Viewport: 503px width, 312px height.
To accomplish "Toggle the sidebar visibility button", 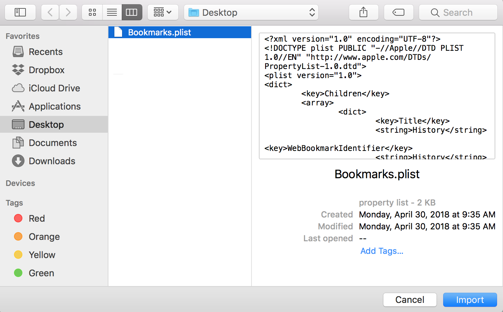I will click(20, 13).
